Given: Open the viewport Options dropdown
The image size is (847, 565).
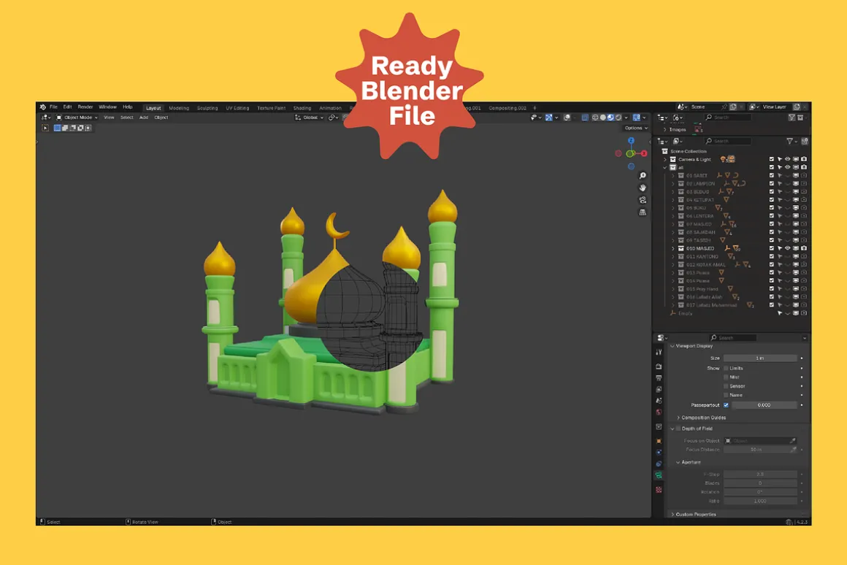Looking at the screenshot, I should [636, 128].
